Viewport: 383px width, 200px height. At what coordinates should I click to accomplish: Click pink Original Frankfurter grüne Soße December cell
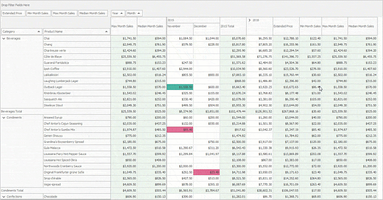(206, 172)
